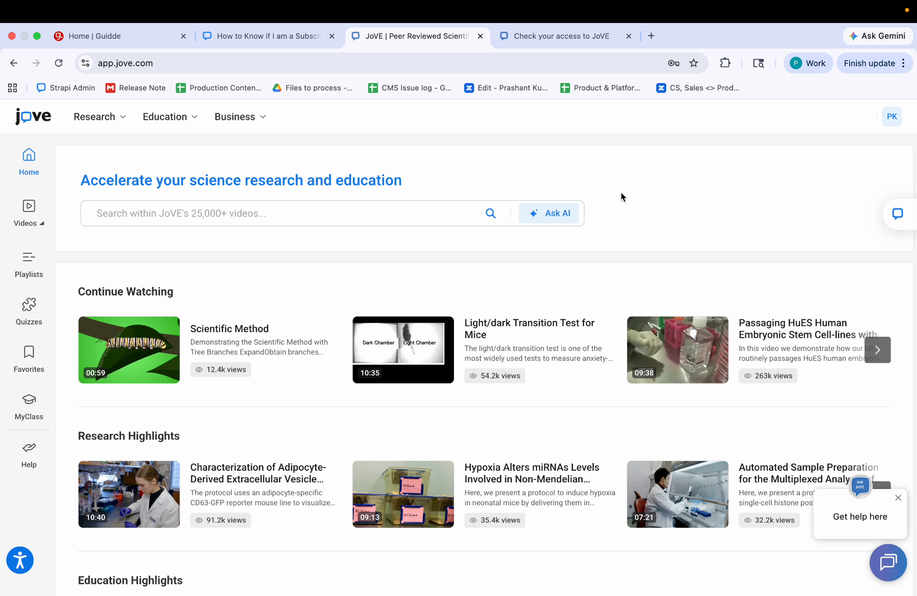Open Quizzes from the sidebar

pos(29,305)
